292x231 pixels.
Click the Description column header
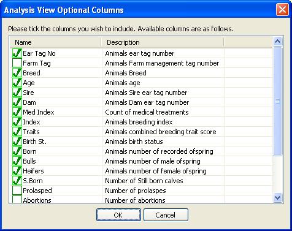163,42
